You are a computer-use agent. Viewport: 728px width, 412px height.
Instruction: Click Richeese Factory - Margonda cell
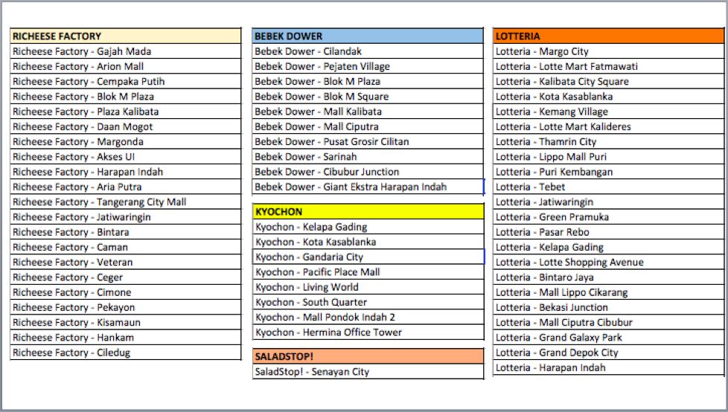point(125,142)
